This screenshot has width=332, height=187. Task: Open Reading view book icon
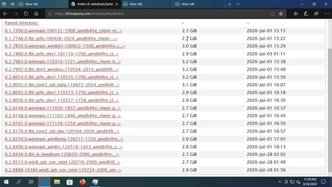(x=272, y=14)
